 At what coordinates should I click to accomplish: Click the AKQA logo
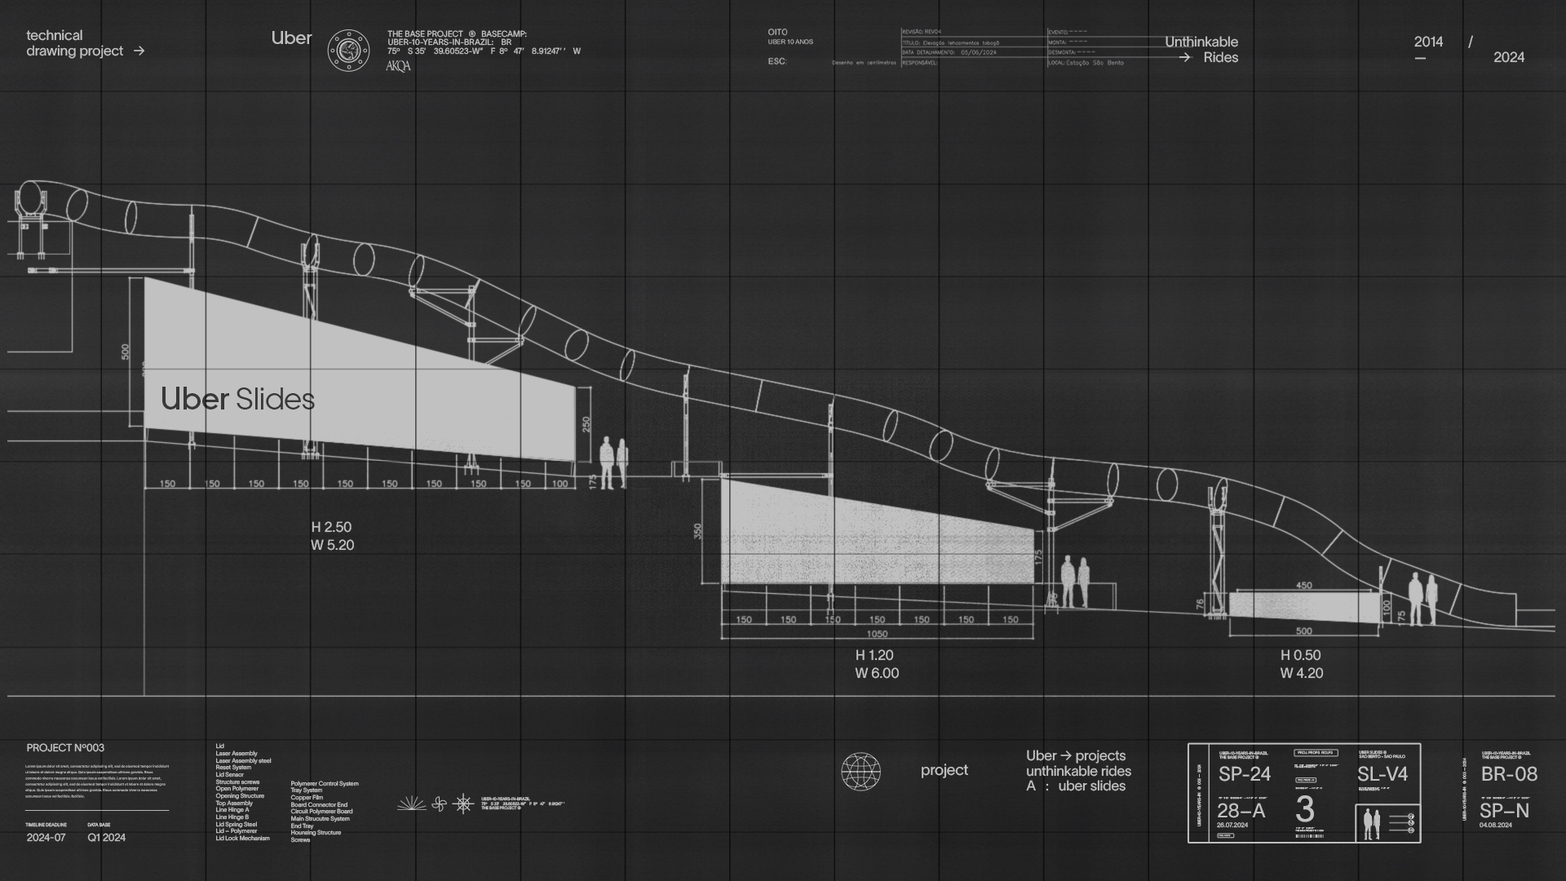click(398, 66)
